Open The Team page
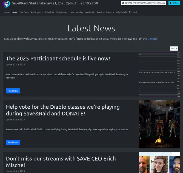This screenshot has width=183, height=173. click(x=24, y=12)
